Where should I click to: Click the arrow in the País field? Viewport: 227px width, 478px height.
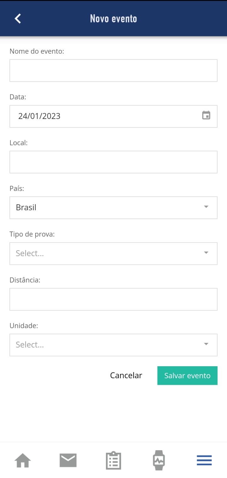tap(206, 207)
